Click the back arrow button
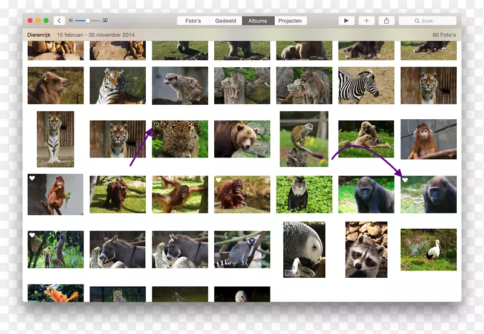 [x=59, y=21]
